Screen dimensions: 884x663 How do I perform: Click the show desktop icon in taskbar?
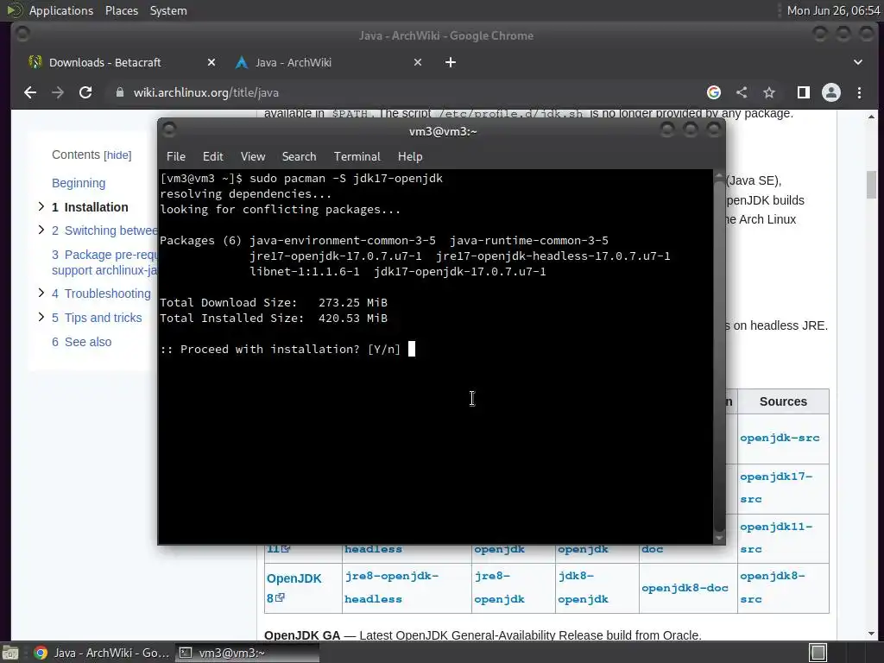10,653
